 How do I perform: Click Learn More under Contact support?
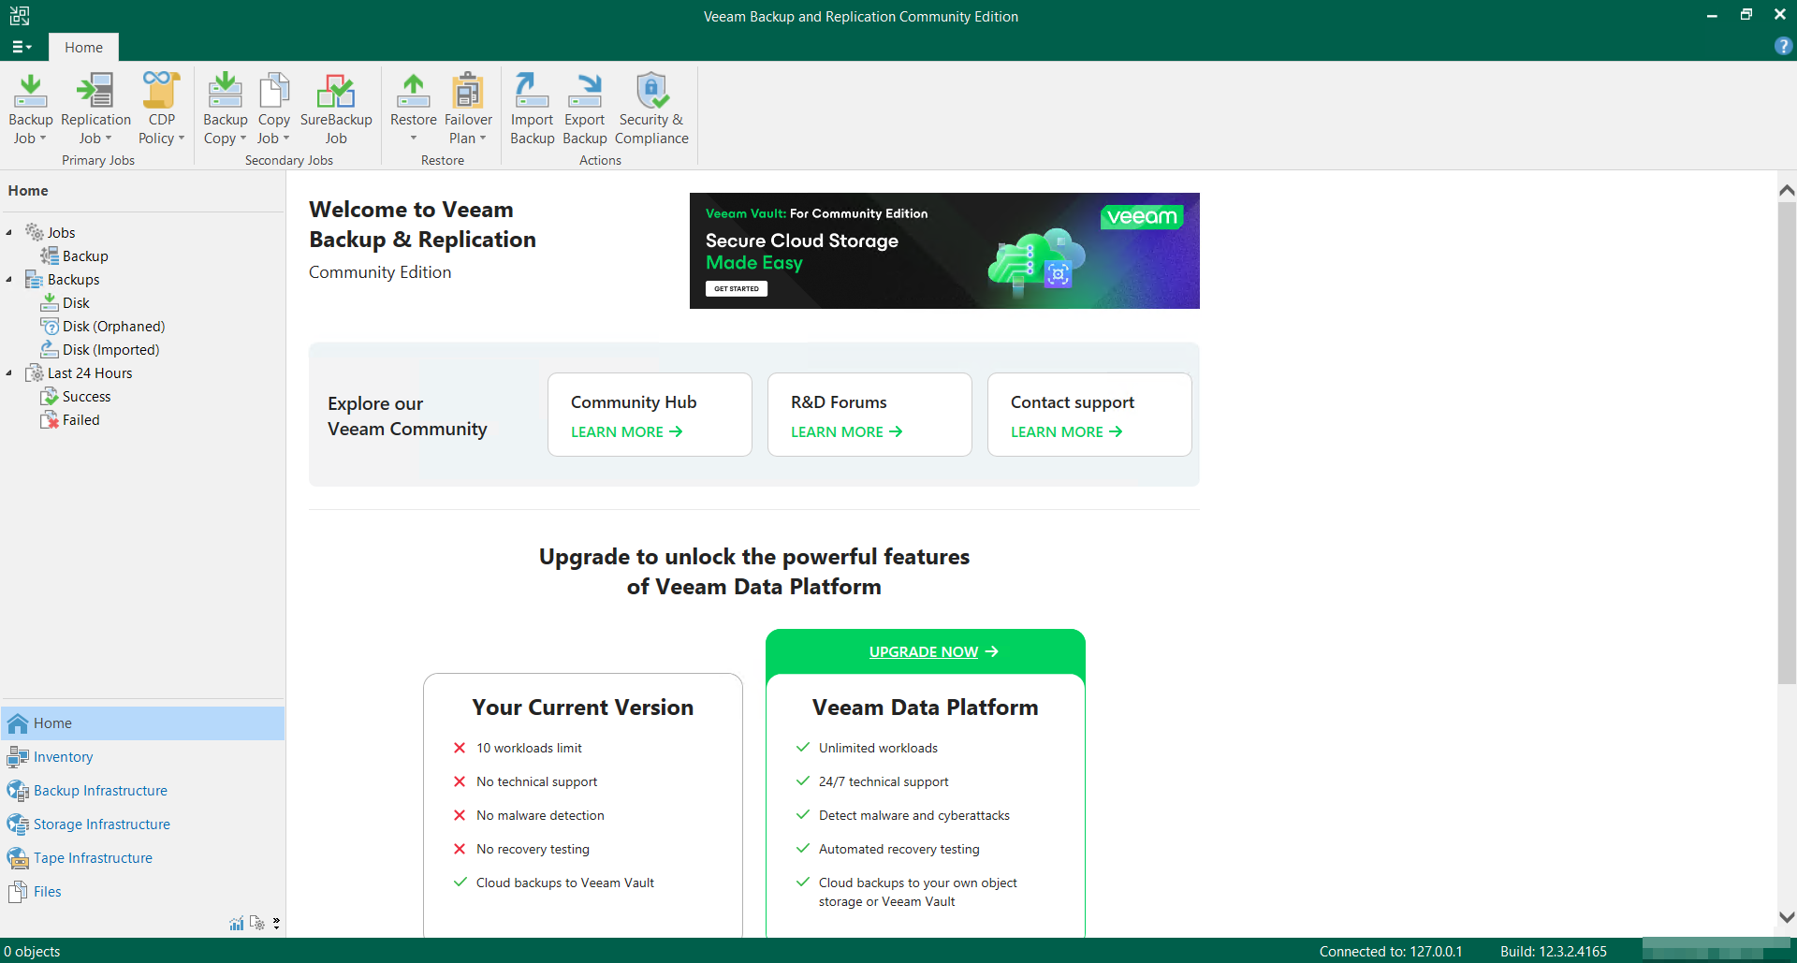1066,431
